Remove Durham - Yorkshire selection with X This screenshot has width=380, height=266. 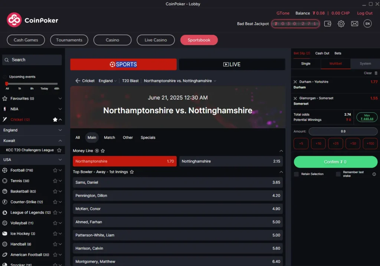tap(295, 82)
